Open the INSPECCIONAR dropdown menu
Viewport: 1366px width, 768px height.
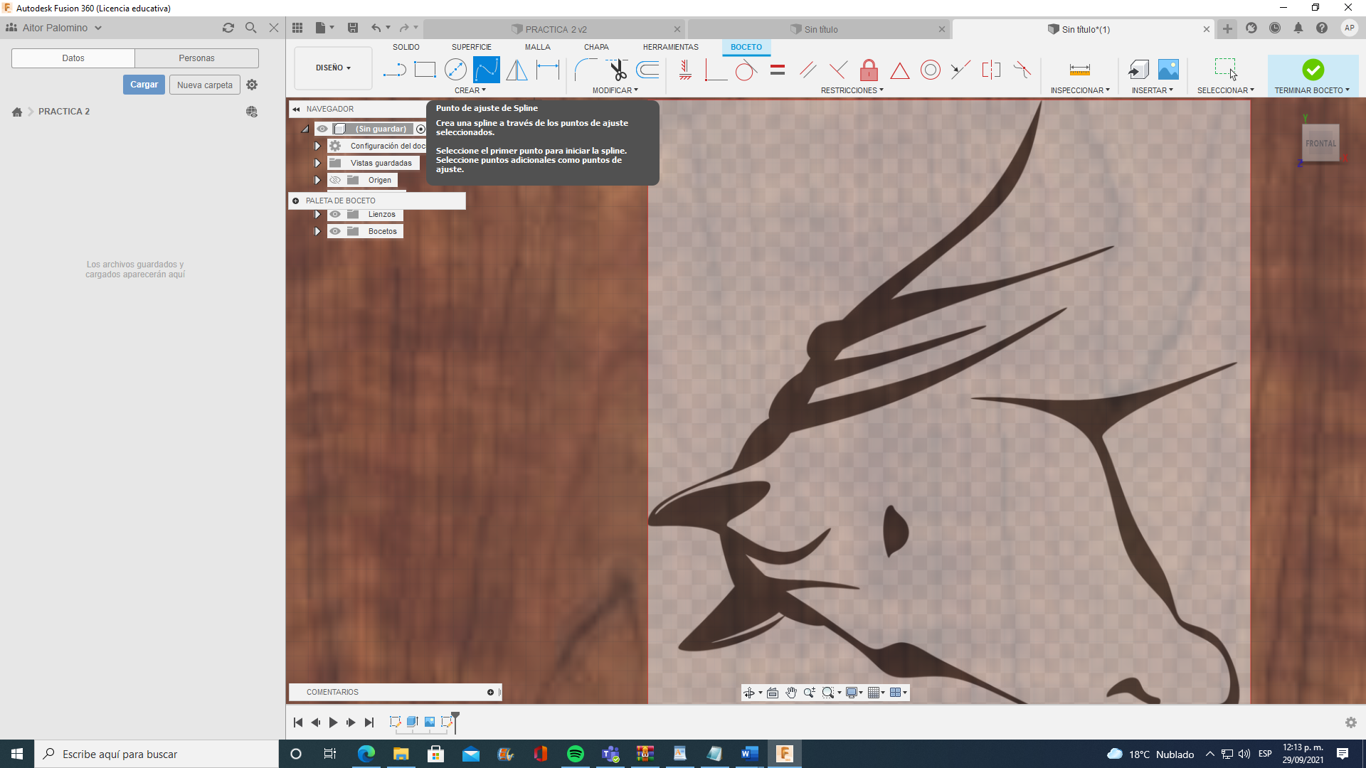1080,90
